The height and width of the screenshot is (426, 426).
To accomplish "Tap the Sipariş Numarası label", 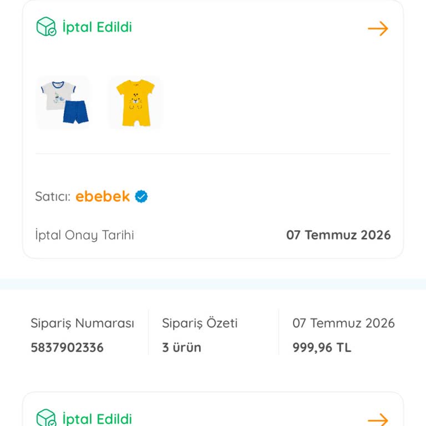I will [x=82, y=323].
